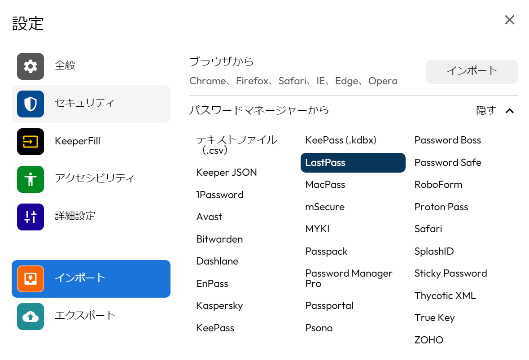This screenshot has height=360, width=529.
Task: Click the shield icon for セキュリティ
Action: (x=31, y=104)
